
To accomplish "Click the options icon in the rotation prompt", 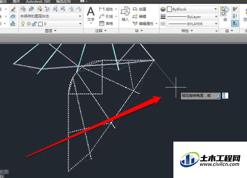I will 218,96.
